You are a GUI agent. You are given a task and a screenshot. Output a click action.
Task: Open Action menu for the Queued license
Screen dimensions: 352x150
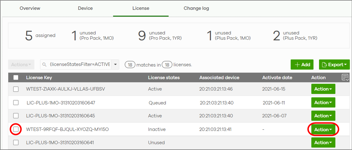pos(323,103)
